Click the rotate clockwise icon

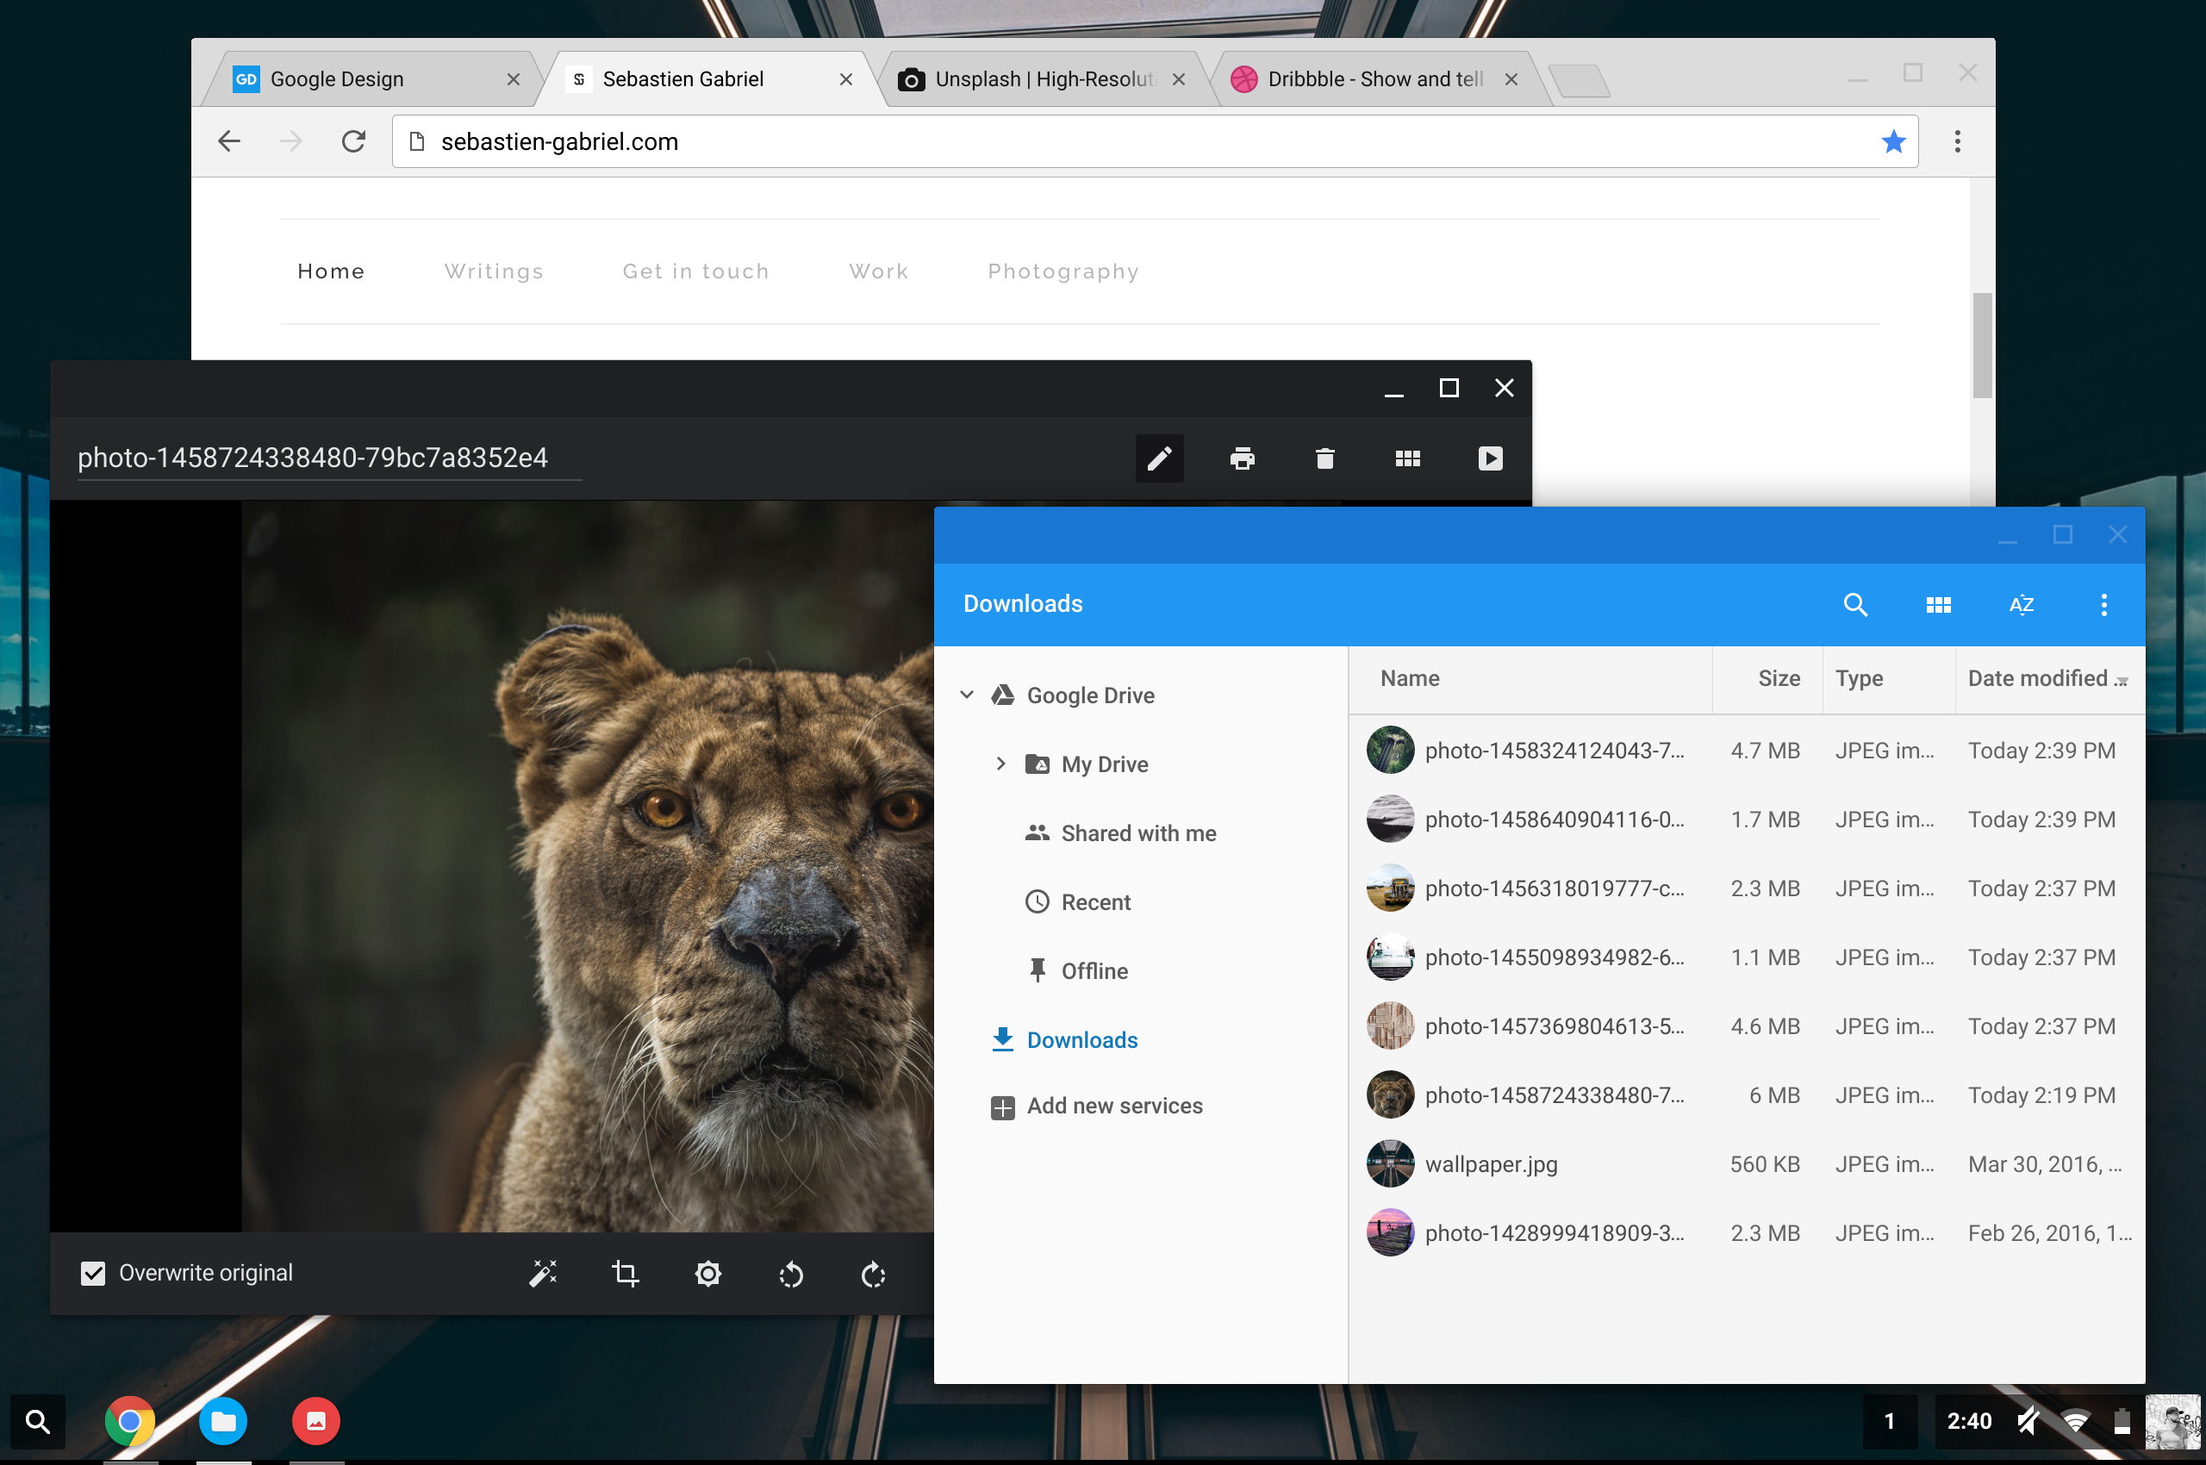click(x=873, y=1274)
